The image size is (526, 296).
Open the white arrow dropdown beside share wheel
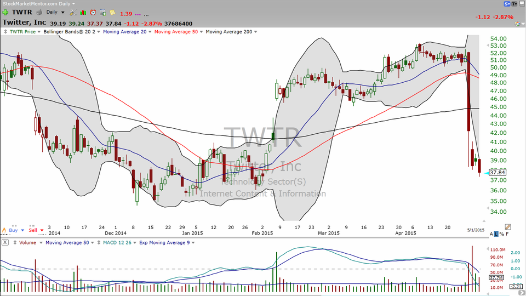click(x=522, y=24)
